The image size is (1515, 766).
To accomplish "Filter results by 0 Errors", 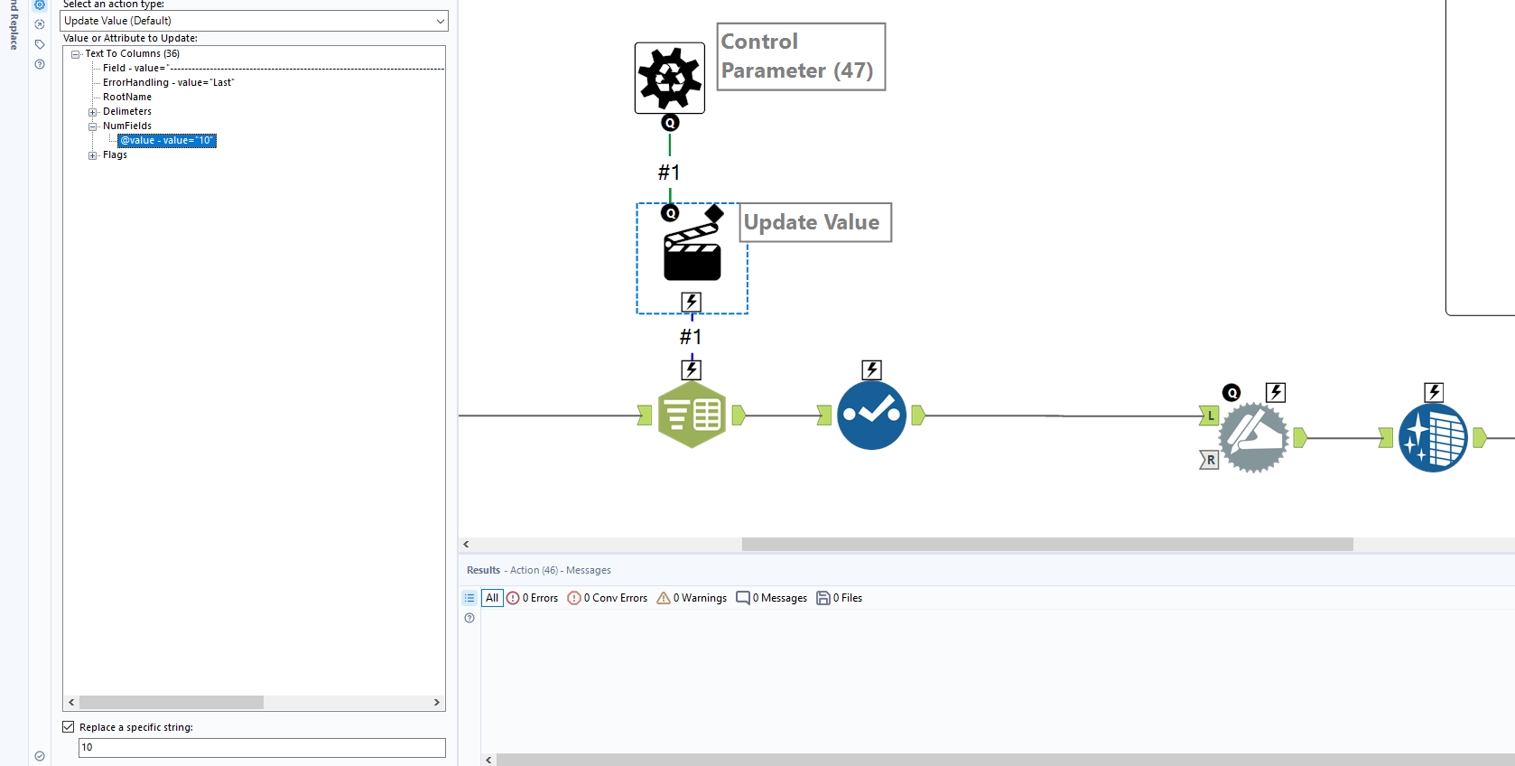I will tap(533, 598).
